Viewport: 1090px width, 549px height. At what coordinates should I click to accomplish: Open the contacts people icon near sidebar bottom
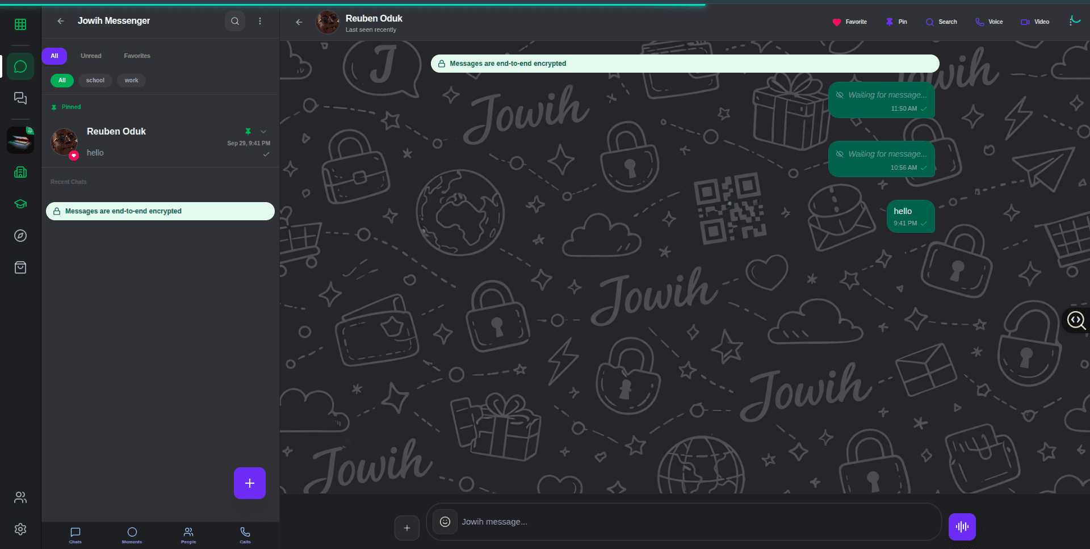click(x=20, y=497)
